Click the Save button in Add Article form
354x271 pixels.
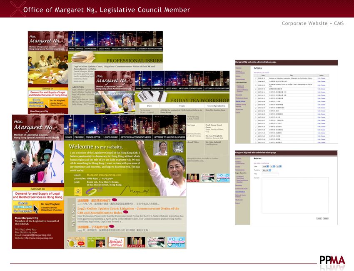(x=319, y=218)
